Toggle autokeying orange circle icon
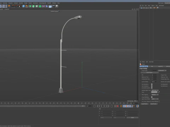170x127 pixels. 121,106
